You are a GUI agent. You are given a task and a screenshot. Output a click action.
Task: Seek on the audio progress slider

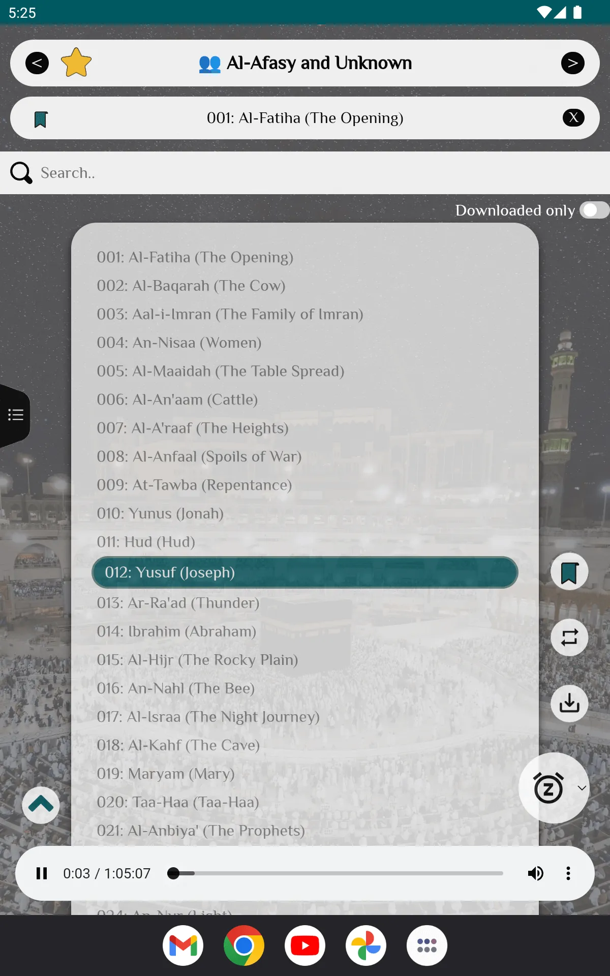(335, 873)
